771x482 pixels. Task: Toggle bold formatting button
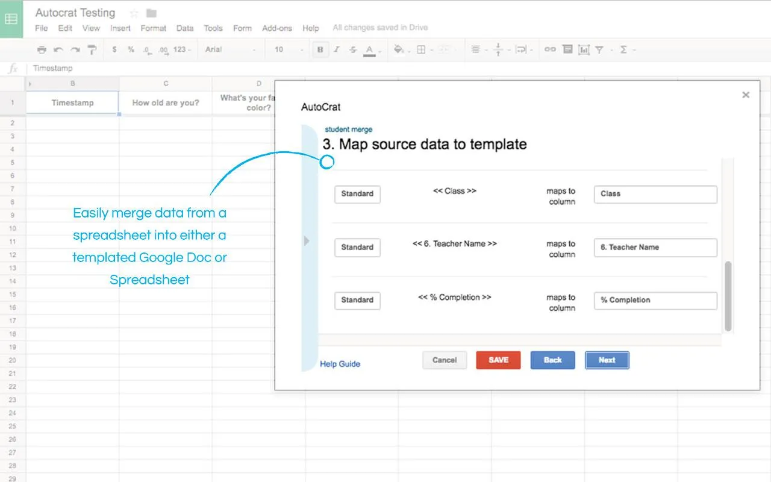click(320, 49)
